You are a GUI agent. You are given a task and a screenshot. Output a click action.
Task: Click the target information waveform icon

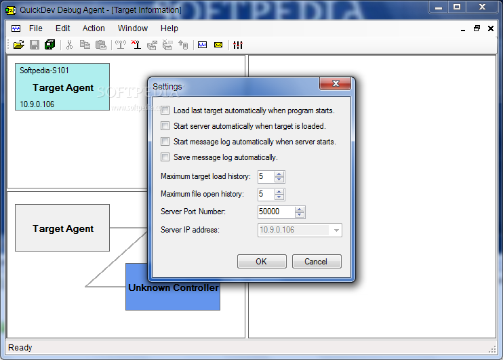pyautogui.click(x=203, y=45)
